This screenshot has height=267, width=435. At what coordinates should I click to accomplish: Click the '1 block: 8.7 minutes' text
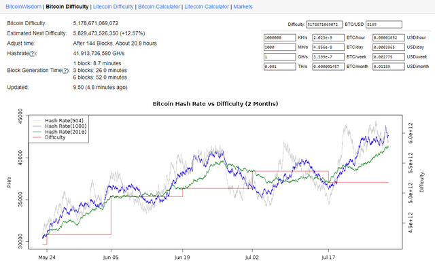tap(97, 63)
